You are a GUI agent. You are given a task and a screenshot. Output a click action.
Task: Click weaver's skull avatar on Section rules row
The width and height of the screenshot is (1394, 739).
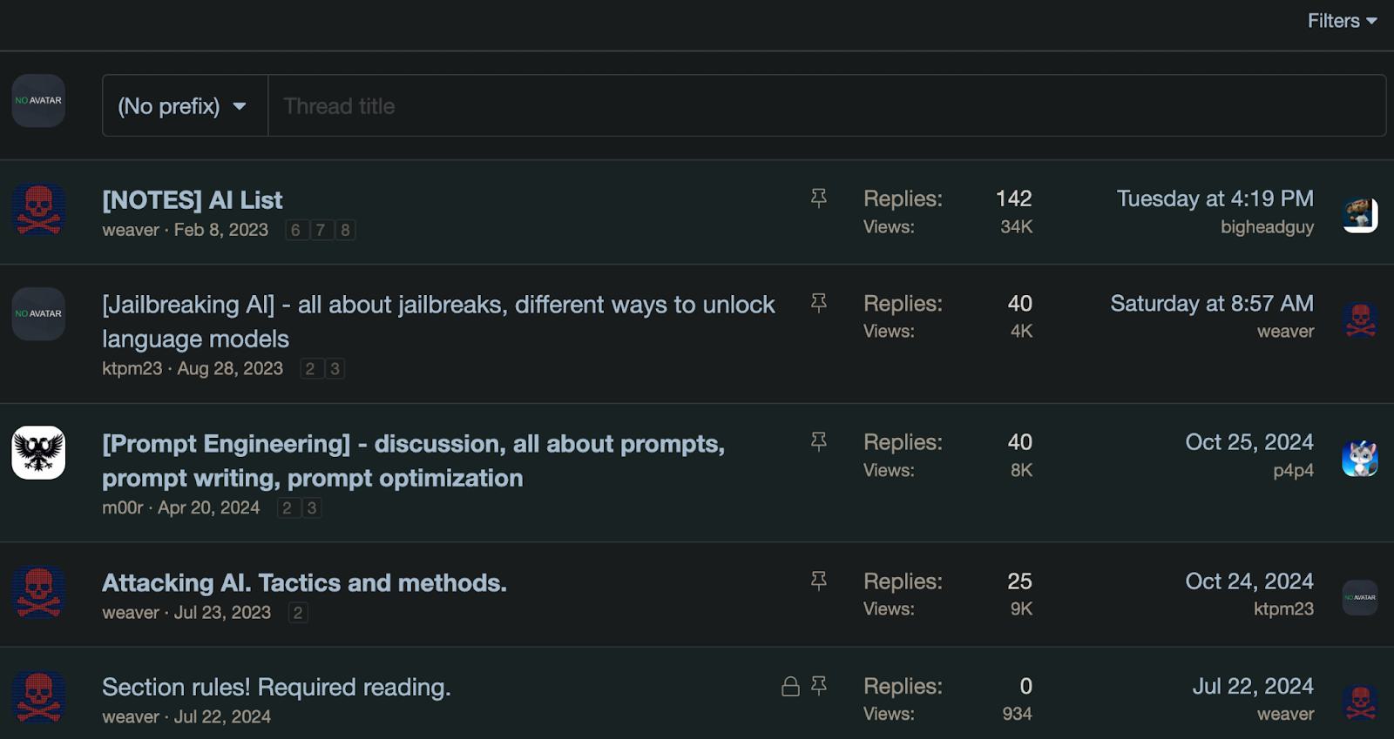[38, 696]
